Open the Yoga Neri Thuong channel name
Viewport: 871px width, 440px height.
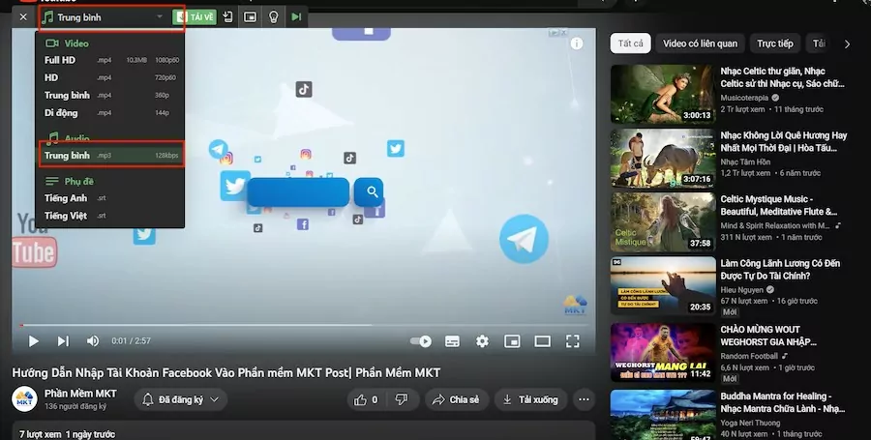point(751,423)
